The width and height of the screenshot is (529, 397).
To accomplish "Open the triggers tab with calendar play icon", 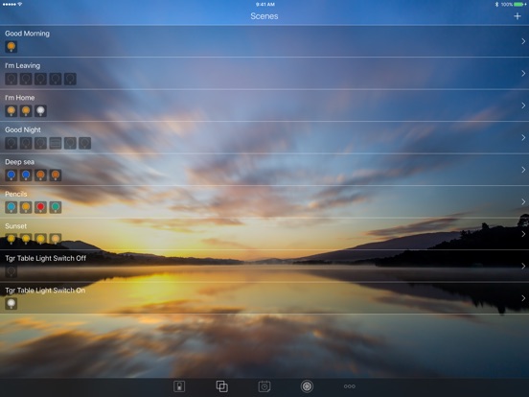I will click(264, 386).
